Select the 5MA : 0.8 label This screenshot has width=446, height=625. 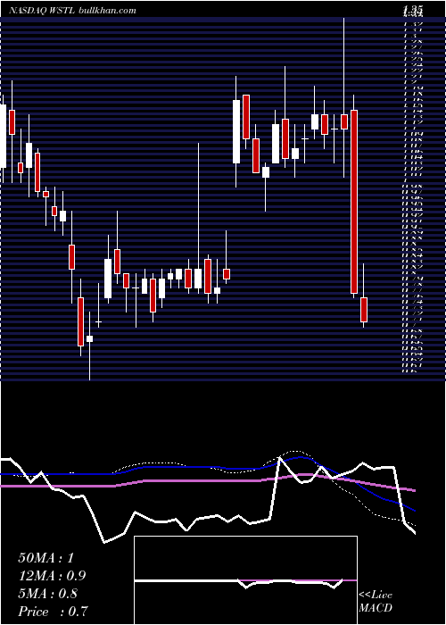coord(49,594)
